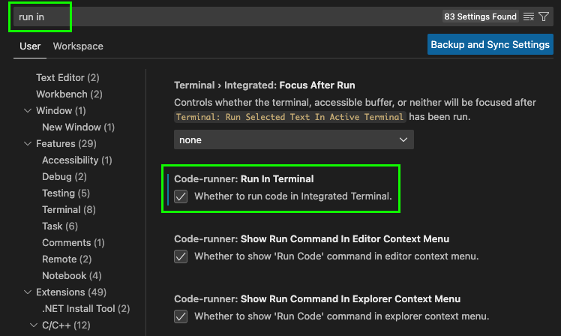Click the Backup and Sync Settings button
This screenshot has width=561, height=336.
[490, 44]
